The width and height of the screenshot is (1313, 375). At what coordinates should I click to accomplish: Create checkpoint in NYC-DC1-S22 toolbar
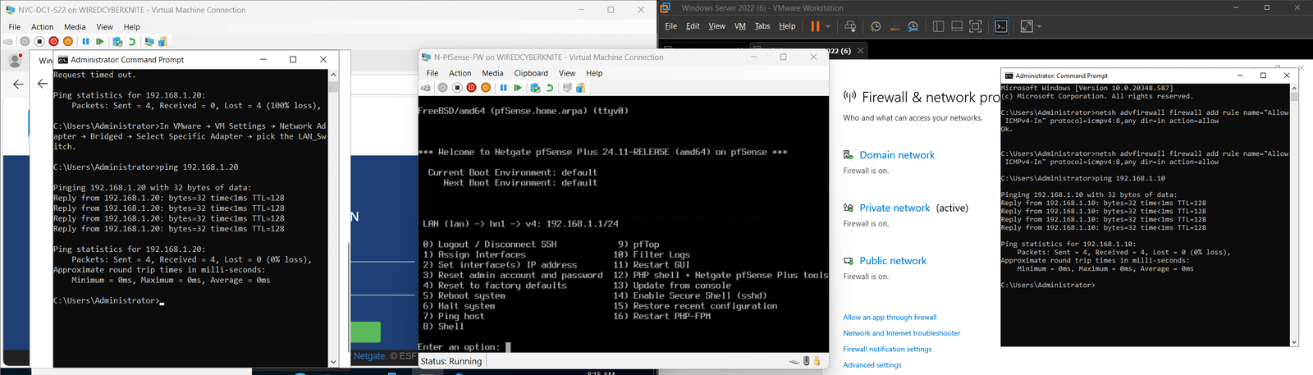tap(117, 42)
